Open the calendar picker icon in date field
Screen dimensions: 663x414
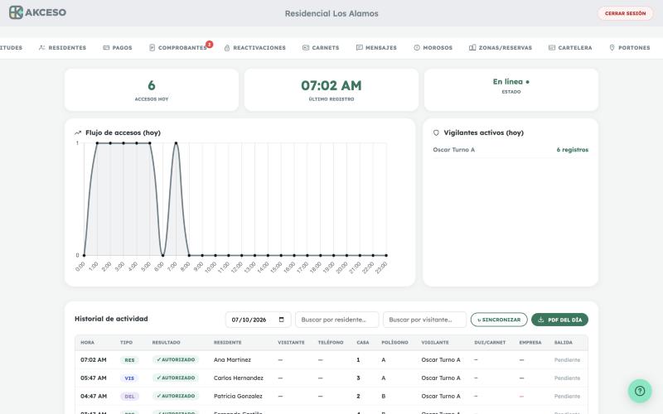[282, 320]
